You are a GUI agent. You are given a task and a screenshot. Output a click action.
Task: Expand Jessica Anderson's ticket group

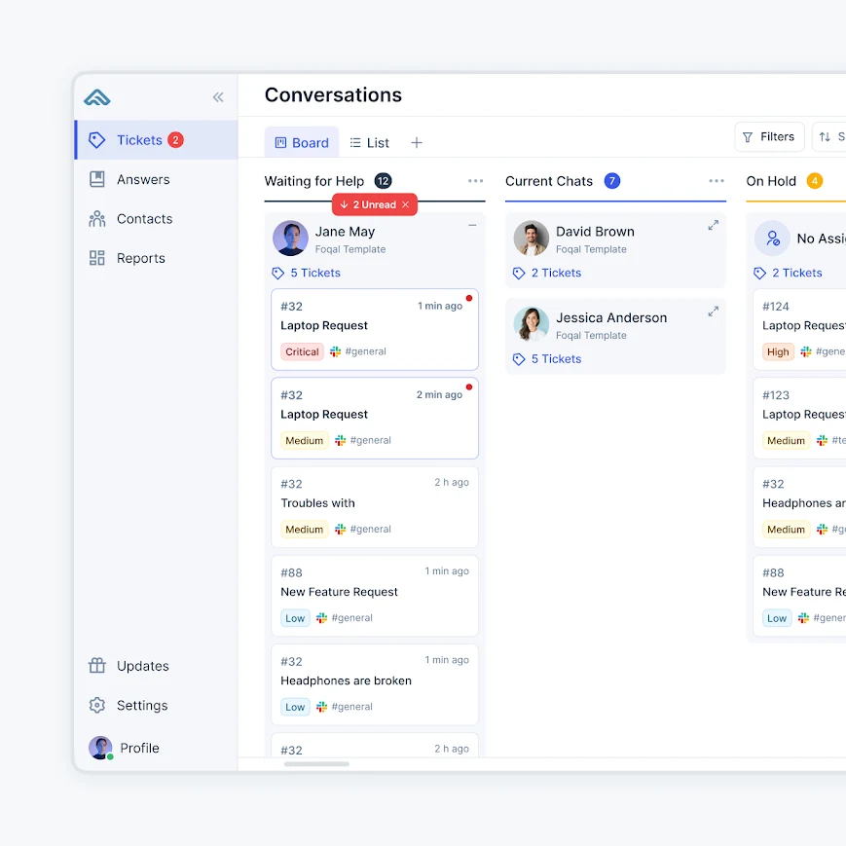pos(713,312)
